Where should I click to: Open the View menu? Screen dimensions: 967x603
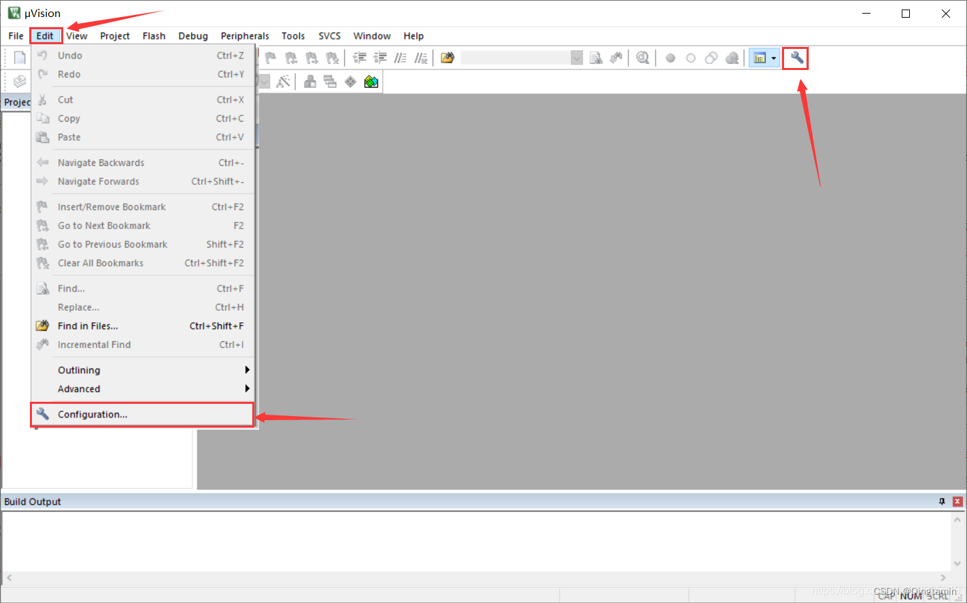tap(77, 36)
